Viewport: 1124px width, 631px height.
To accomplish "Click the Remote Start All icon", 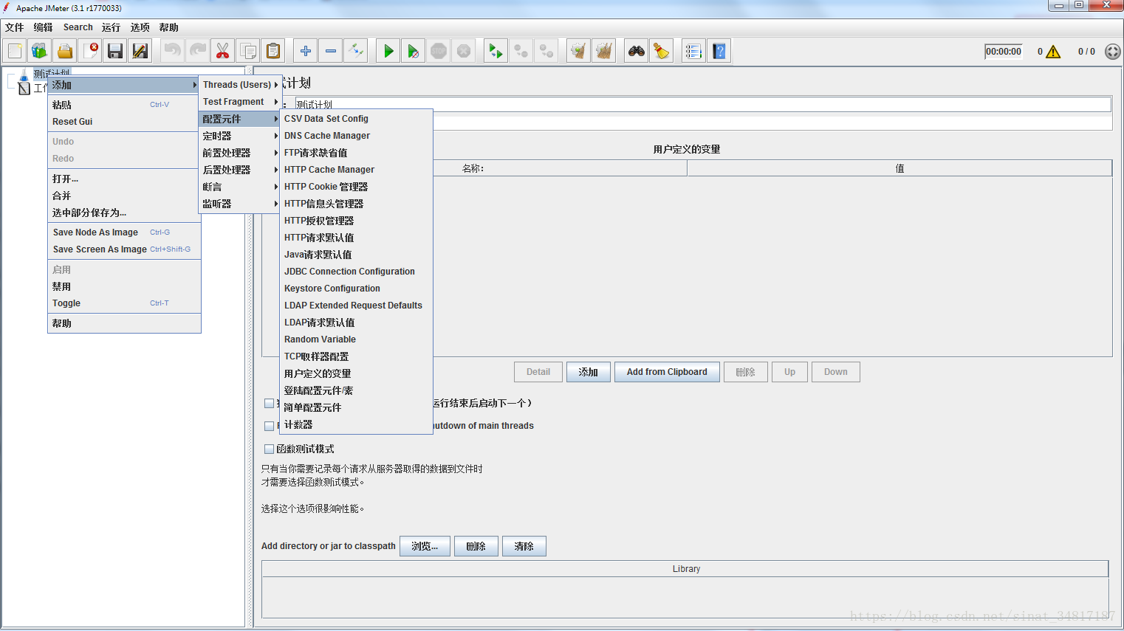I will click(x=496, y=51).
